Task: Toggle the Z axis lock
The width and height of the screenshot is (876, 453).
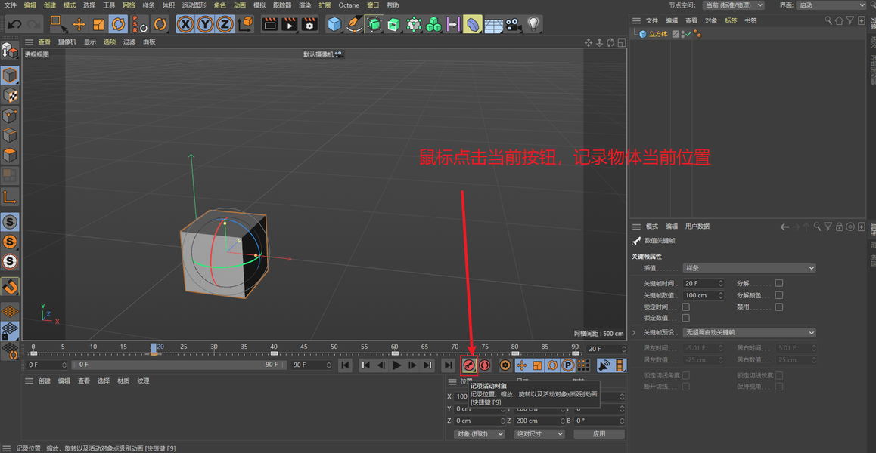Action: (x=225, y=24)
